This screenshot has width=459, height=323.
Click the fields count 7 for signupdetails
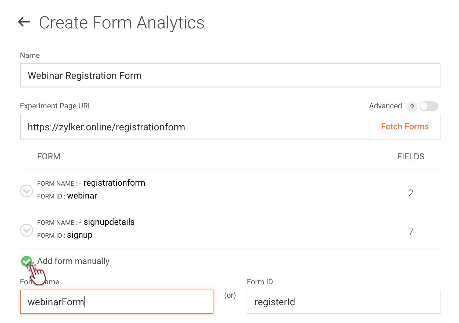(x=410, y=232)
